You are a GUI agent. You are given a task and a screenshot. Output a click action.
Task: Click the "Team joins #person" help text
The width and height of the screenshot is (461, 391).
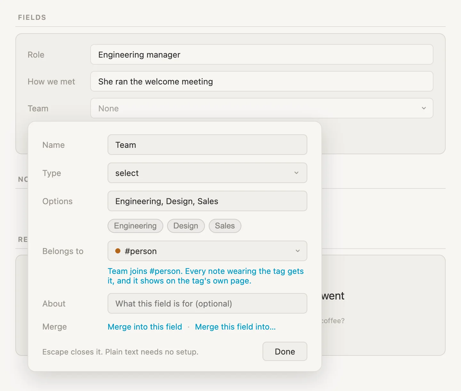(x=206, y=276)
